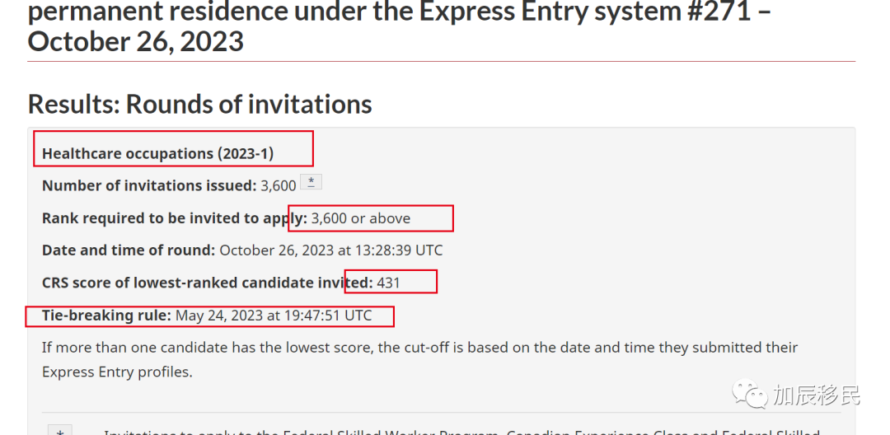The height and width of the screenshot is (435, 890).
Task: Click the CRS score of lowest-ranked candidate label
Action: tap(208, 283)
